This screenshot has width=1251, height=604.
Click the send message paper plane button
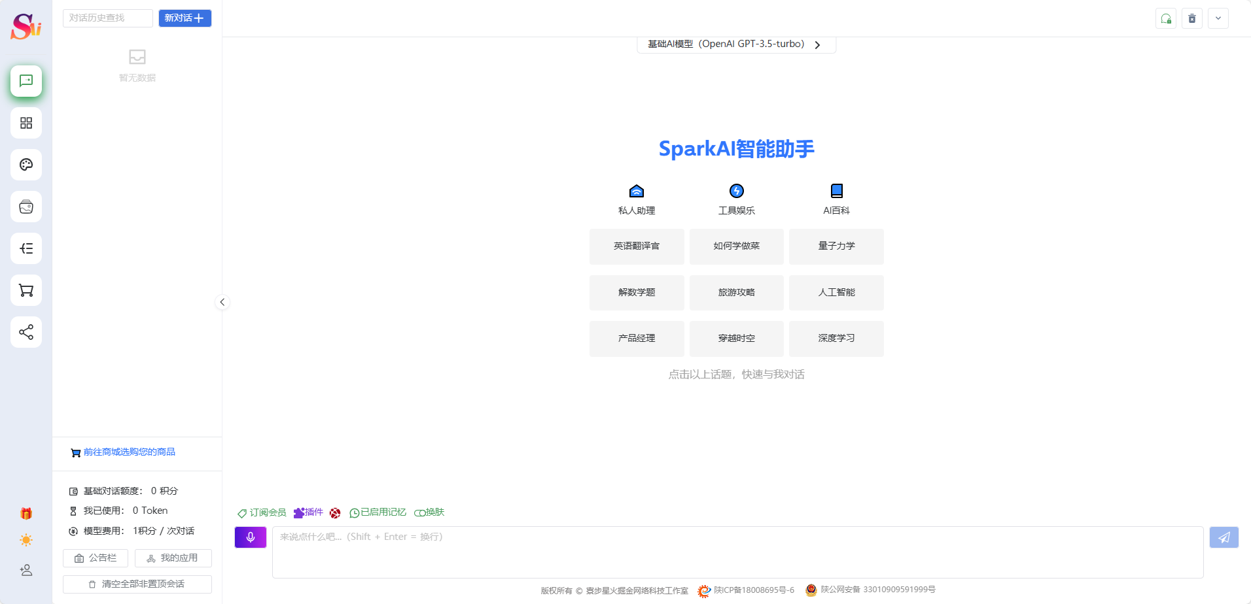[1224, 537]
